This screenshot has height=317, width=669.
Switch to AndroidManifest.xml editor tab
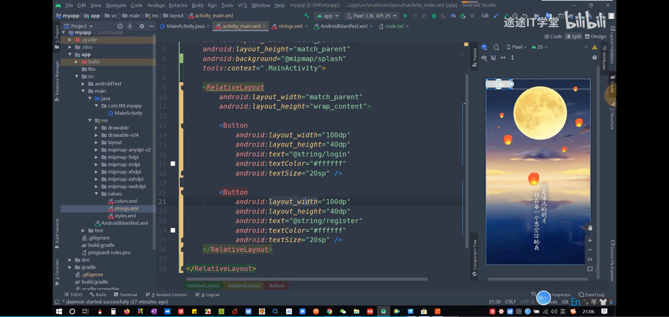[x=344, y=26]
